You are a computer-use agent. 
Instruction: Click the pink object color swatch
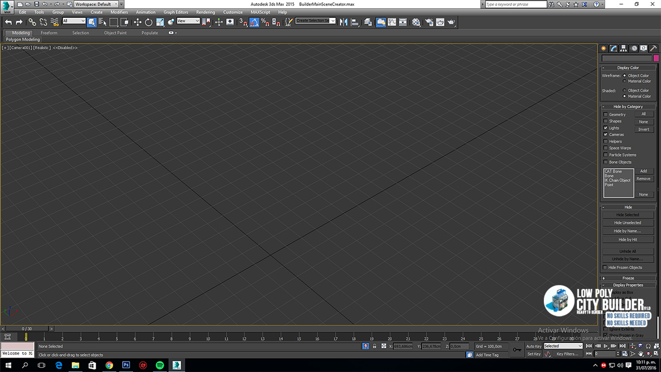tap(656, 58)
